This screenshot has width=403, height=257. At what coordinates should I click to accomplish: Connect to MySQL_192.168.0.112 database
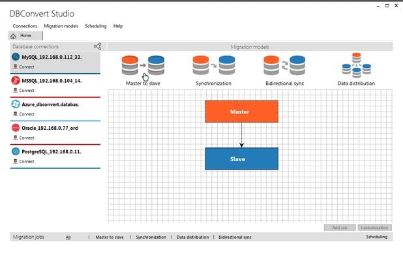(23, 67)
